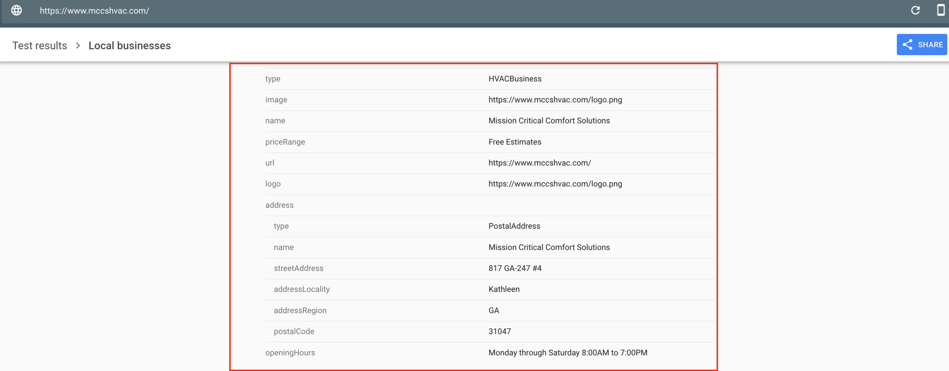The width and height of the screenshot is (949, 371).
Task: Select the top-level name Mission Critical Comfort Solutions
Action: coord(549,121)
